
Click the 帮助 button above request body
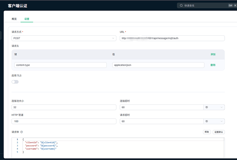[206, 132]
